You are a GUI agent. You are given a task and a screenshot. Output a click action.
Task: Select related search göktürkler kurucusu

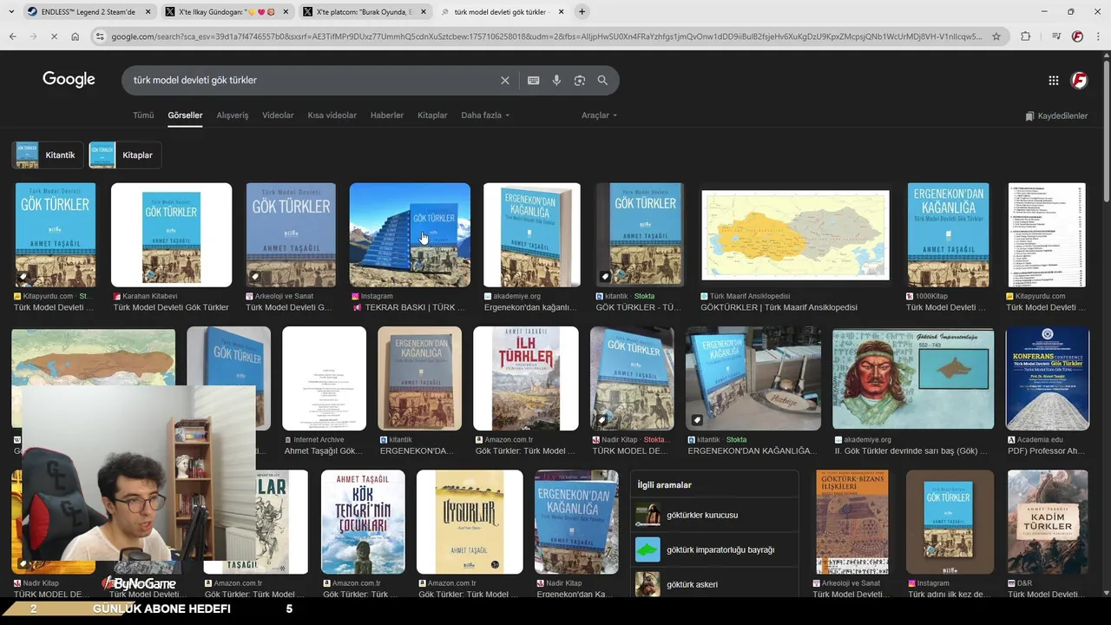click(x=714, y=515)
